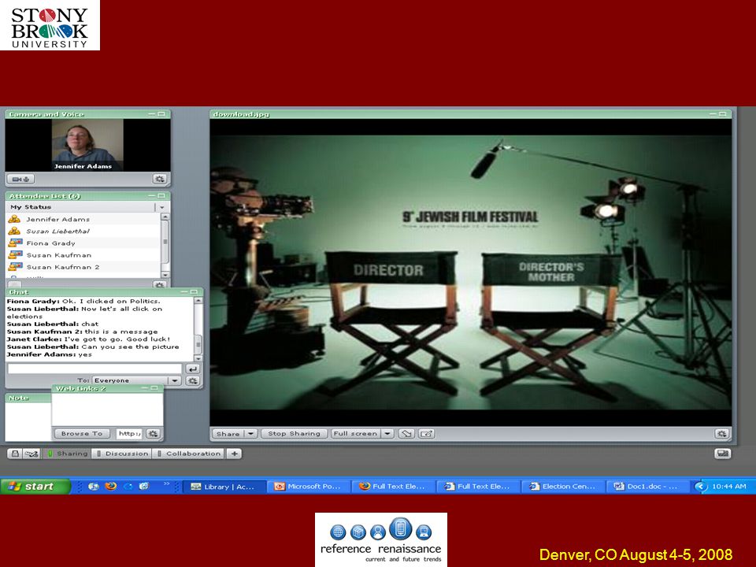Open Chat pod options gear
Screen dimensions: 756x567
click(192, 380)
